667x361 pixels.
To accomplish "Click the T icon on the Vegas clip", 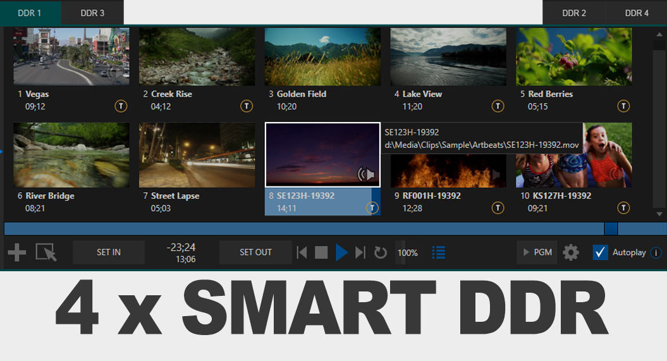I will [x=121, y=106].
